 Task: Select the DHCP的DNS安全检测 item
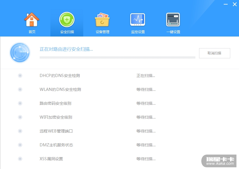[60, 76]
